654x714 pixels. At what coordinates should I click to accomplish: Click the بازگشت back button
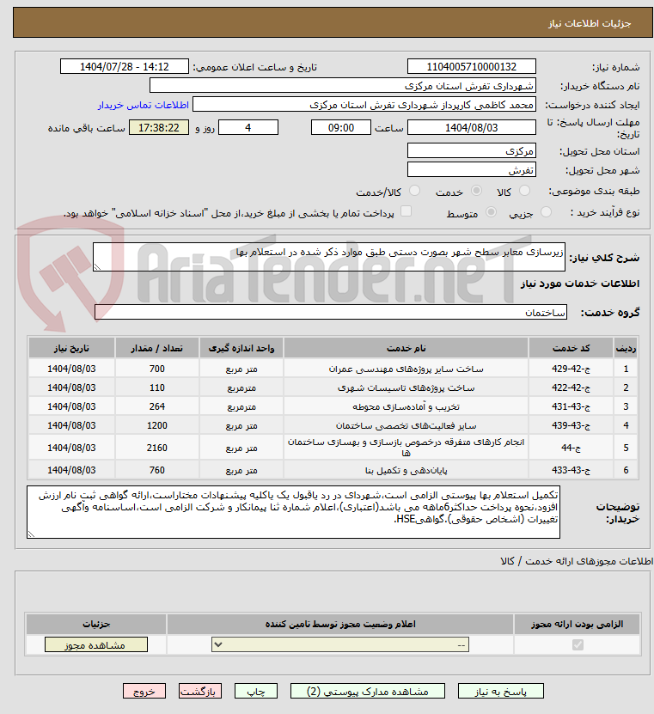(200, 692)
